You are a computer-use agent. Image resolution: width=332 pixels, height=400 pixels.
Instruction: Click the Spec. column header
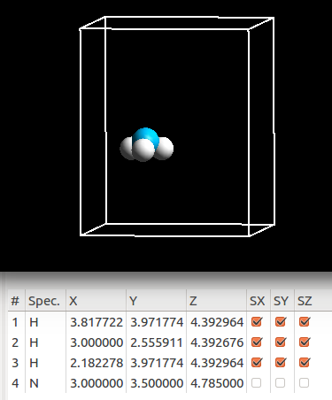[x=45, y=301]
